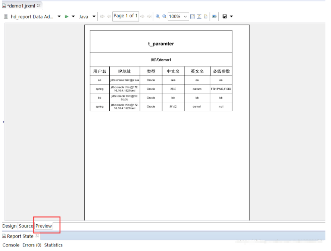This screenshot has height=251, width=331.
Task: Click the IP地址 column header
Action: 125,71
